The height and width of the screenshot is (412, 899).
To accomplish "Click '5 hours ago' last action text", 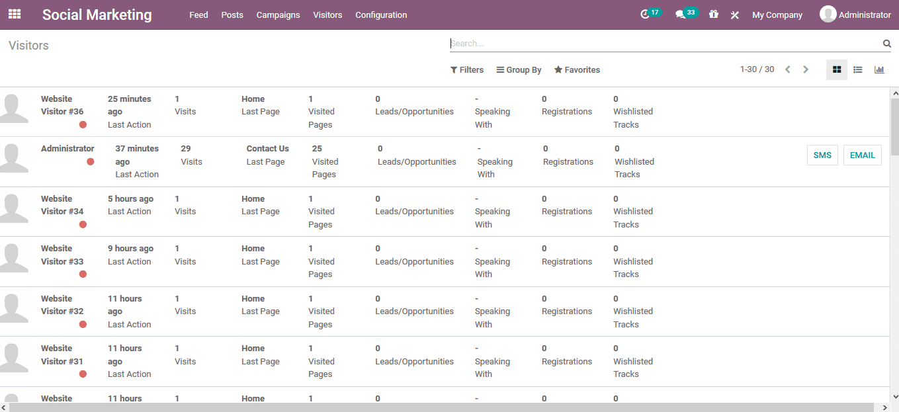I will 130,199.
